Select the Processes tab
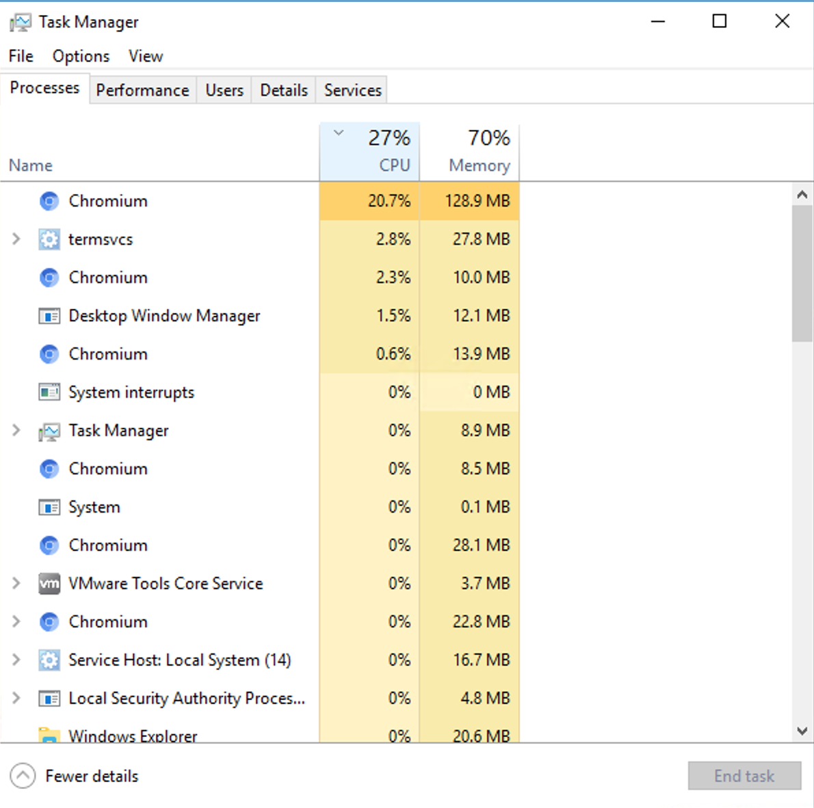 44,88
